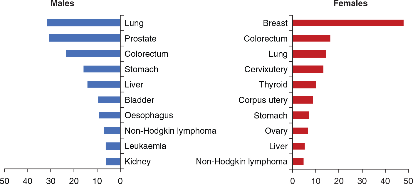
Task: Click the red Thyroid bar
Action: (304, 85)
